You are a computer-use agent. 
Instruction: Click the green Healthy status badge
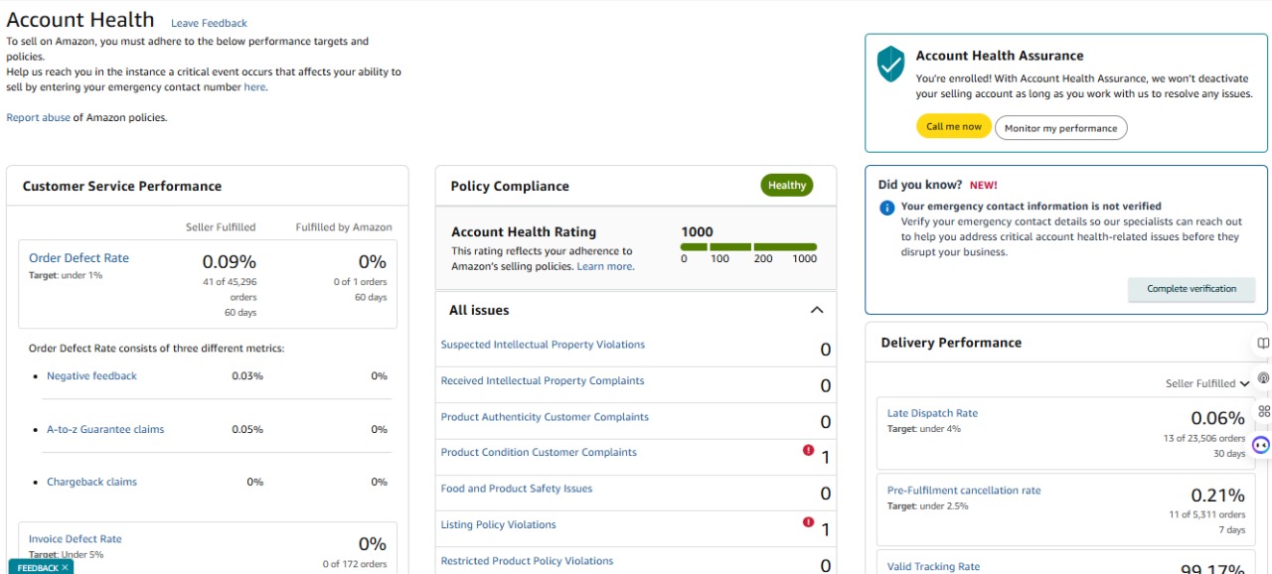click(x=786, y=186)
